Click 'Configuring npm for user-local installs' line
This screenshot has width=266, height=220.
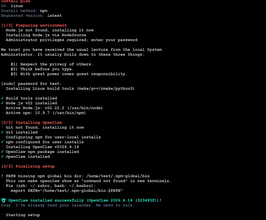[53, 137]
